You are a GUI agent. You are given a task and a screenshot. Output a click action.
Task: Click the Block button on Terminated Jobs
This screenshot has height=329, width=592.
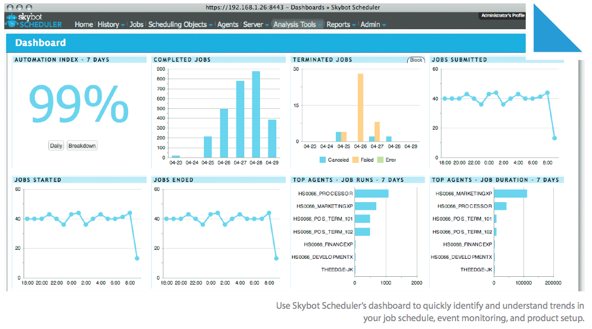pos(416,60)
